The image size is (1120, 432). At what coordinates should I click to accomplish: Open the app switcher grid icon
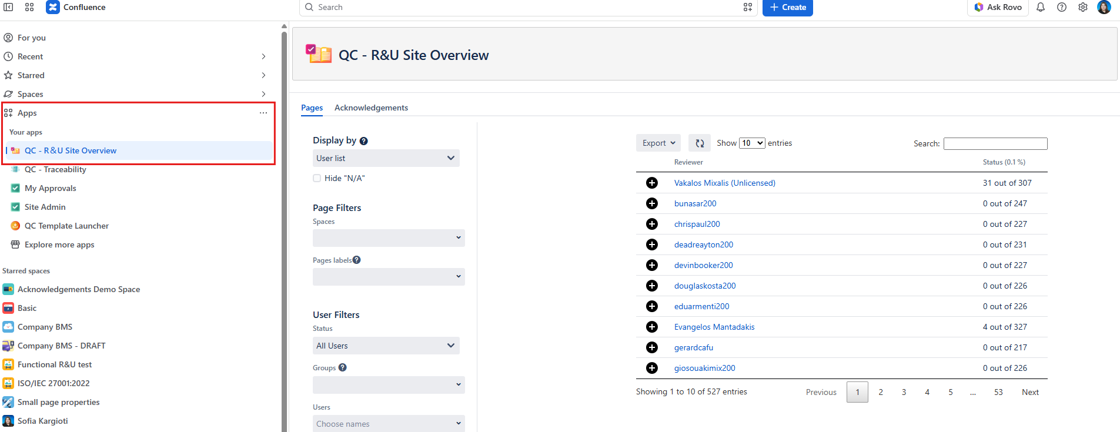point(29,7)
